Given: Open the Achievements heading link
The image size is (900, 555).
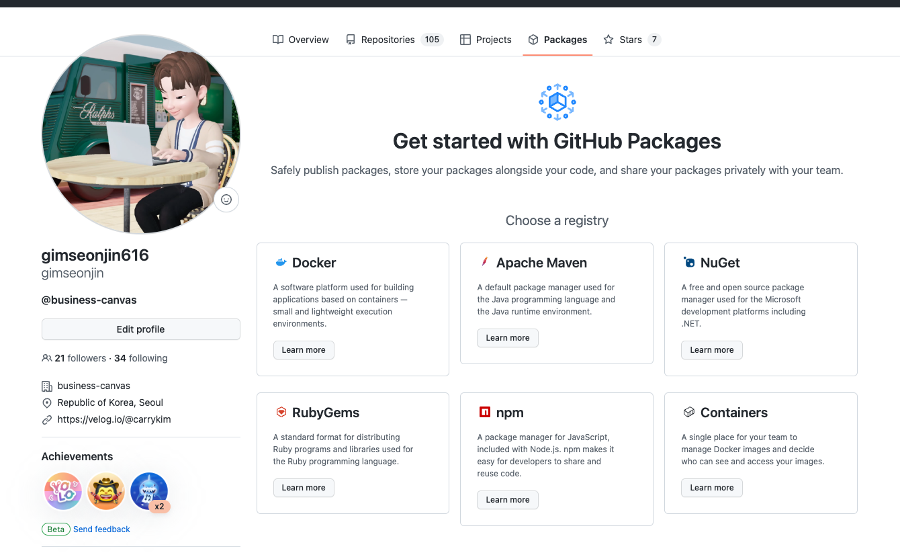Looking at the screenshot, I should (x=77, y=456).
